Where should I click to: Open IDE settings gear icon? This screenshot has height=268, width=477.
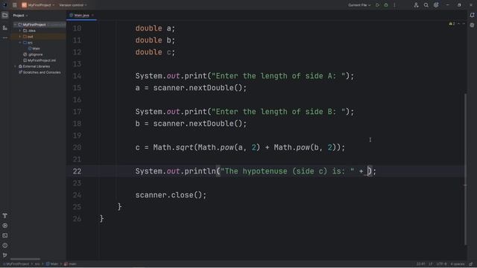point(436,5)
